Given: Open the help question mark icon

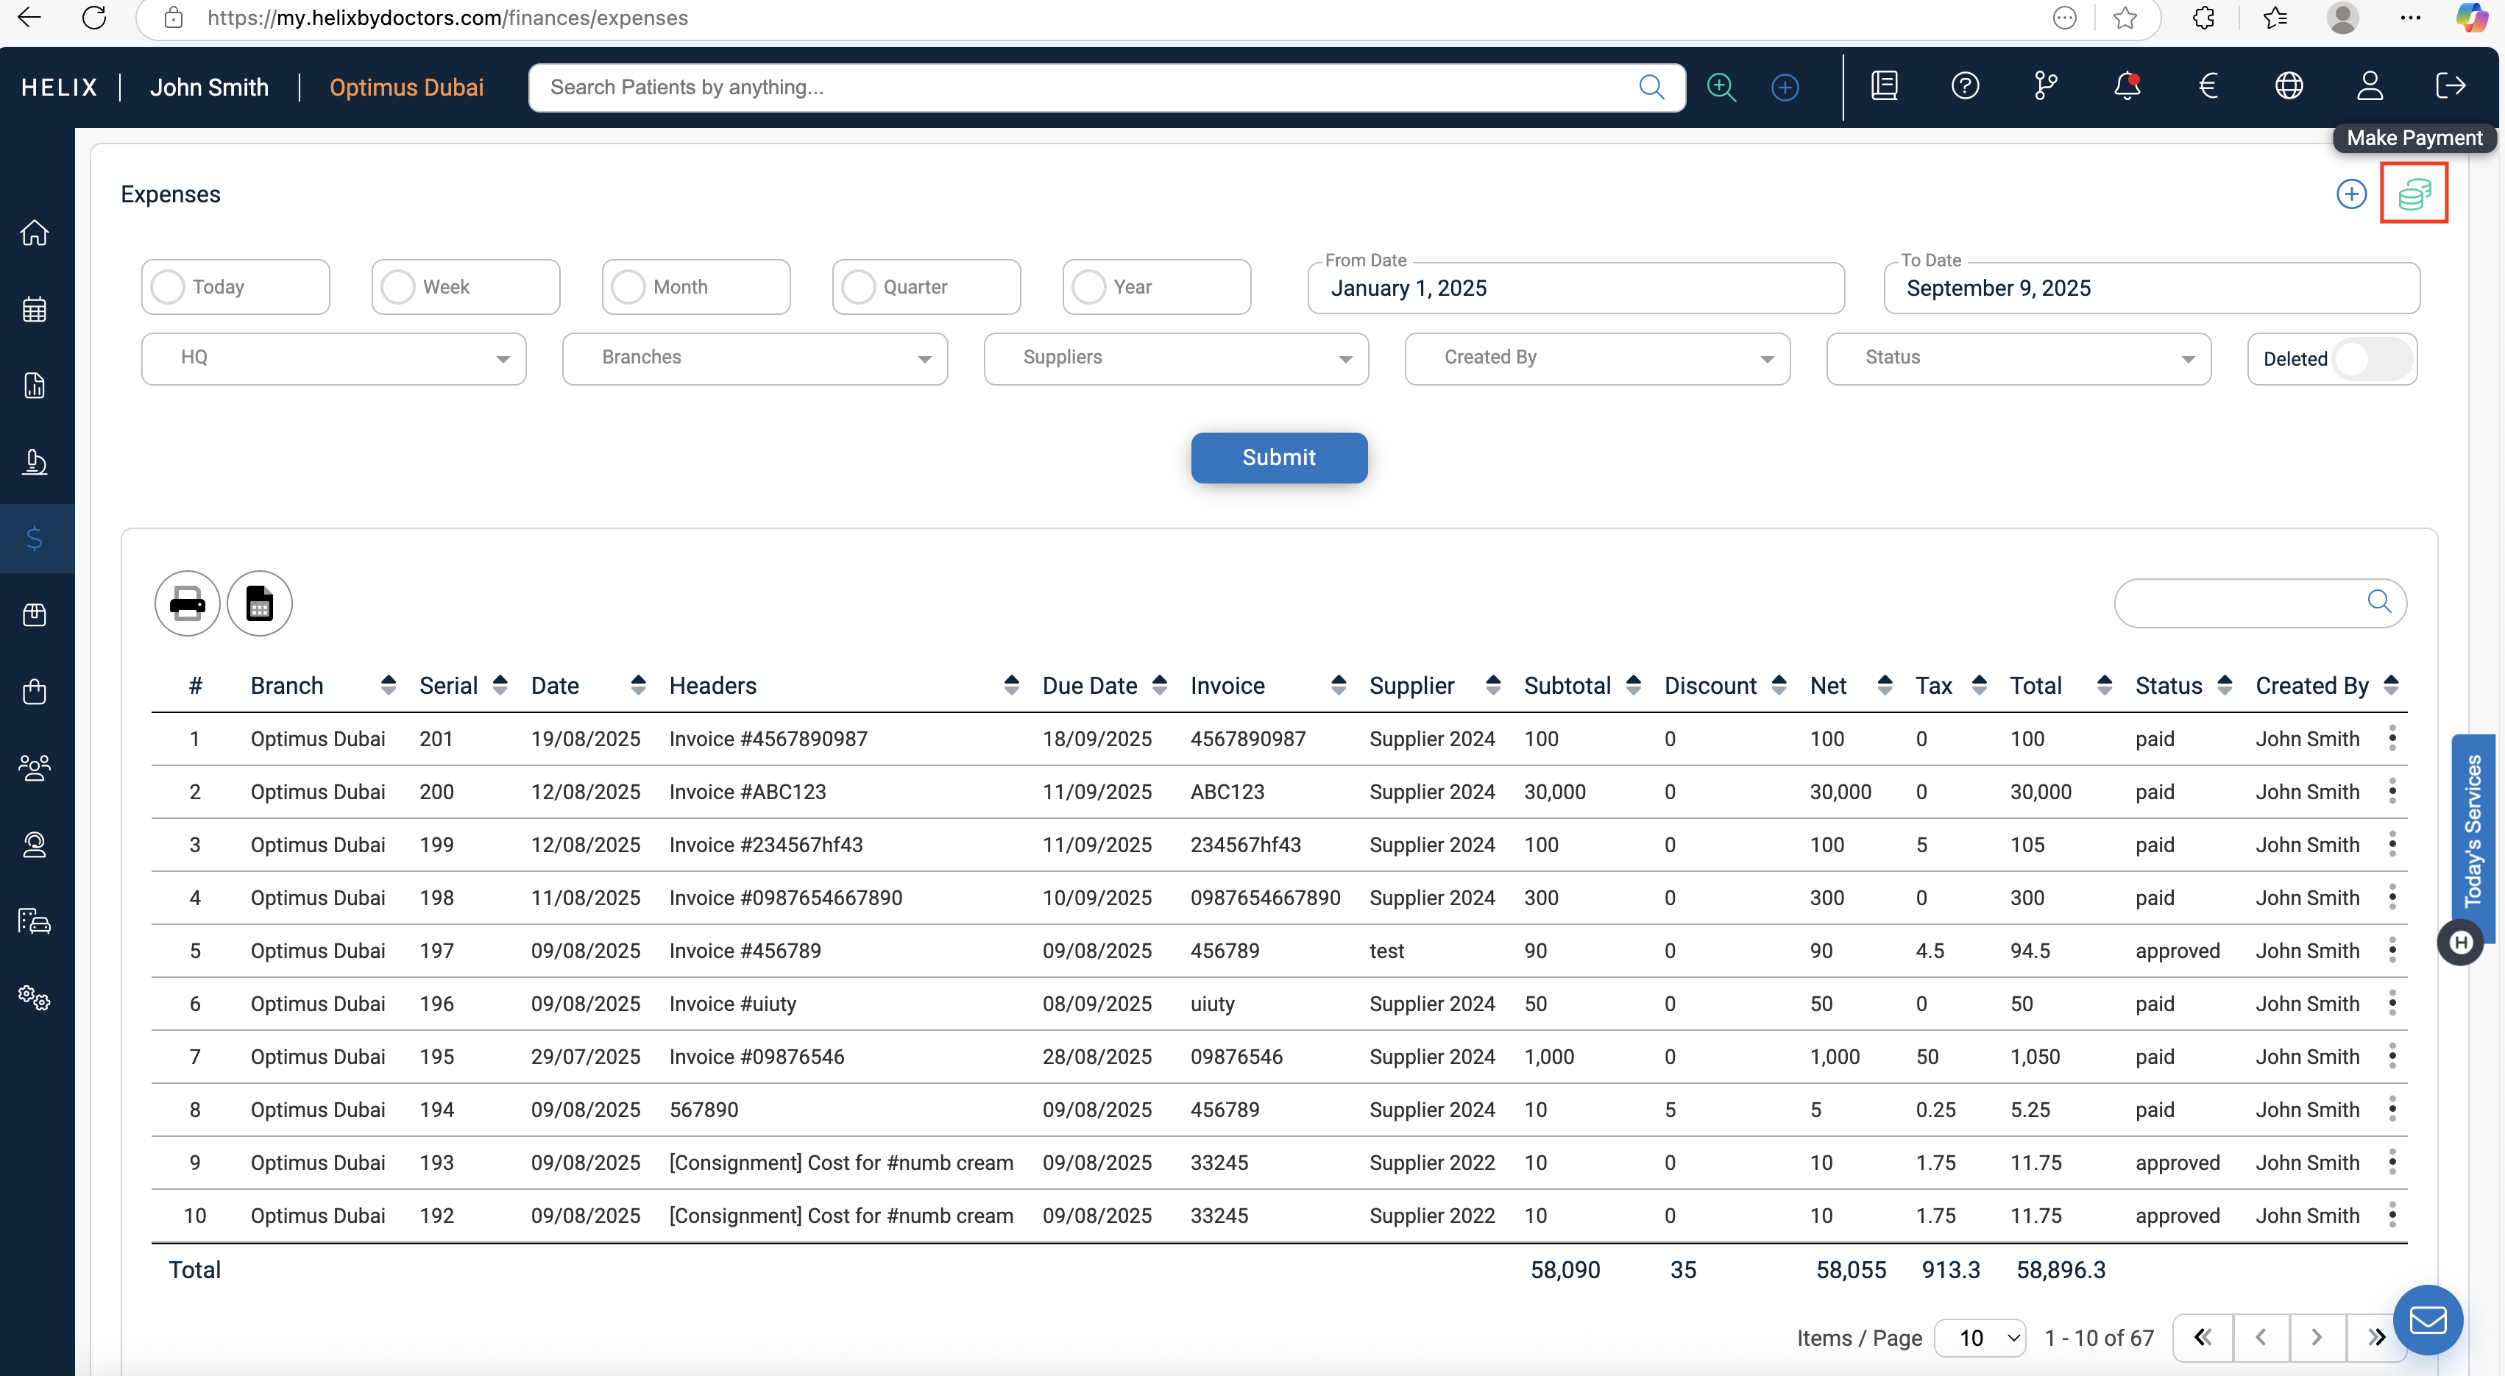Looking at the screenshot, I should click(1964, 87).
